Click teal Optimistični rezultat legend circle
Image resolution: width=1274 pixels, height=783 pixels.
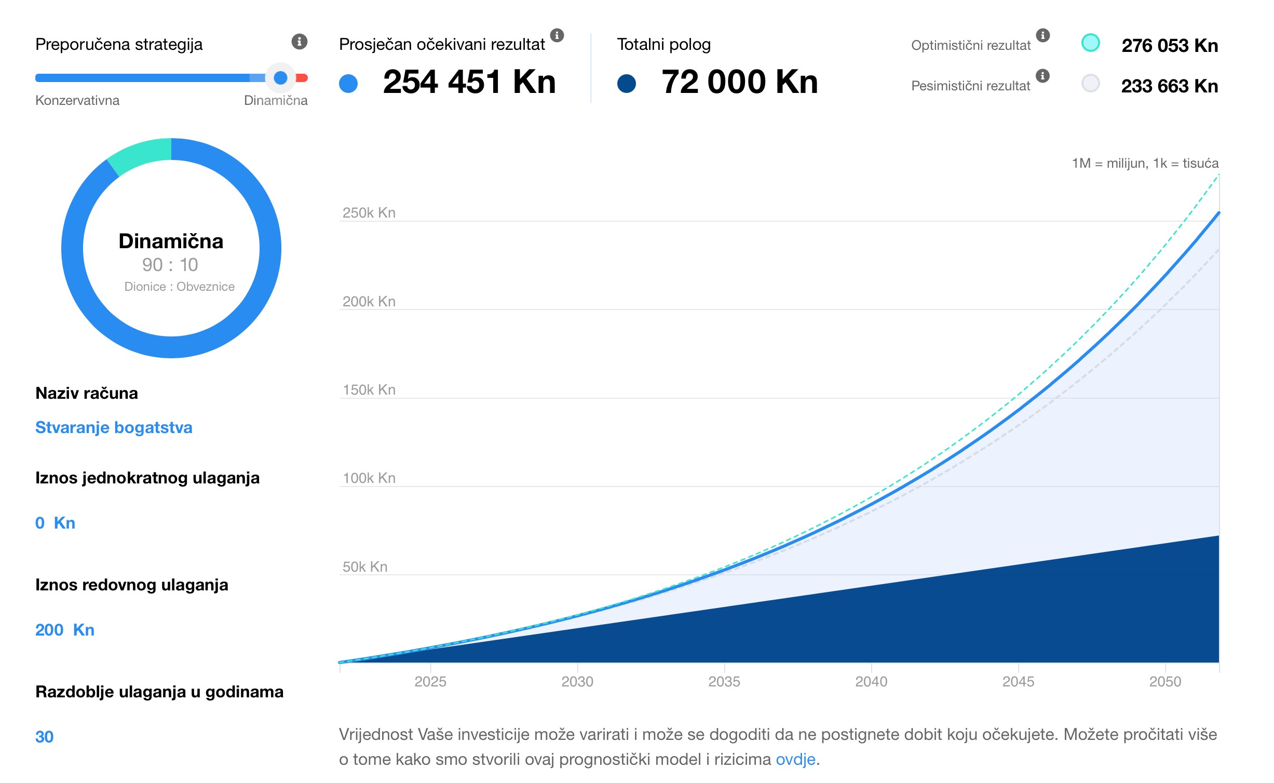click(x=1090, y=43)
